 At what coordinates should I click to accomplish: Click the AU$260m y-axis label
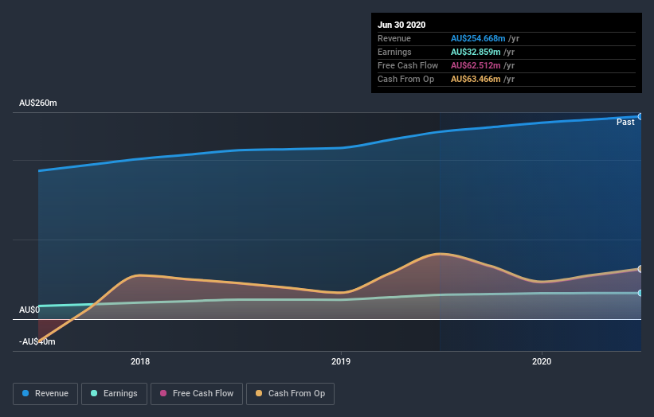[x=38, y=103]
